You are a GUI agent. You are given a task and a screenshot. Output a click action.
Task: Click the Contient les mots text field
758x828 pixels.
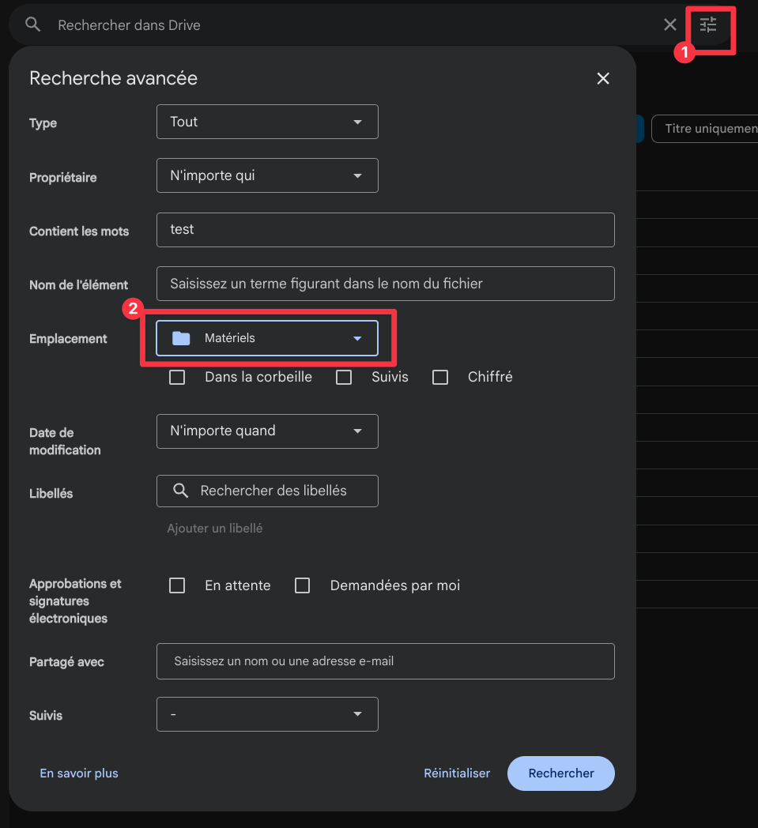pyautogui.click(x=386, y=230)
